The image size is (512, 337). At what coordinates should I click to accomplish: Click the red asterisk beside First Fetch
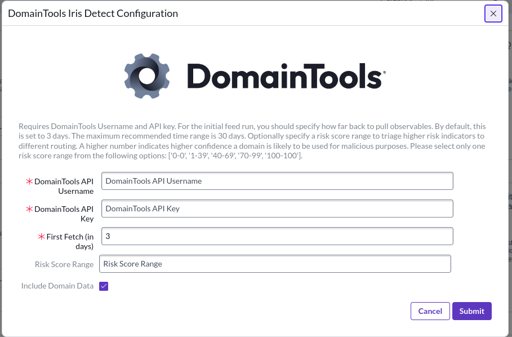tap(41, 237)
